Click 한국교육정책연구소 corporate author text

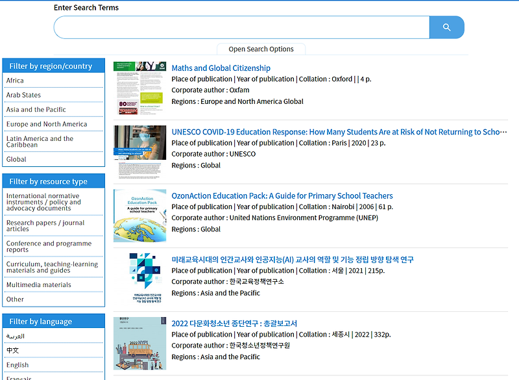256,282
